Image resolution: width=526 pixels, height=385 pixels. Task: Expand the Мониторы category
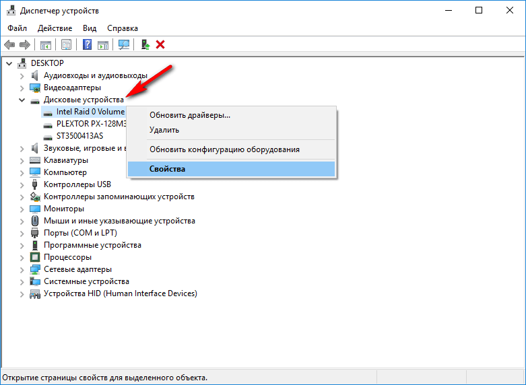22,209
